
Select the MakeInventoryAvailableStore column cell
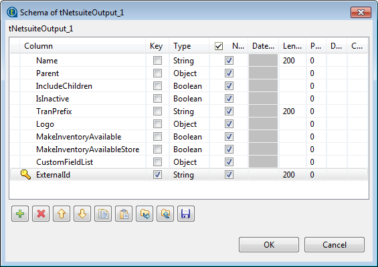point(83,150)
